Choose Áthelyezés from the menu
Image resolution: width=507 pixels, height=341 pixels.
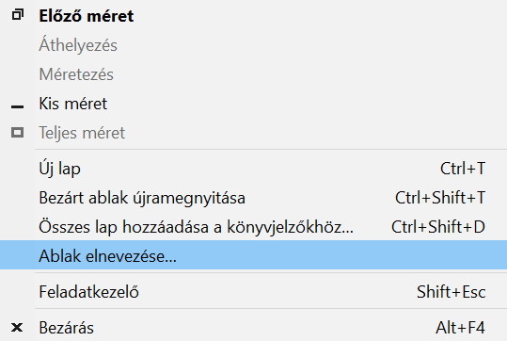click(254, 45)
